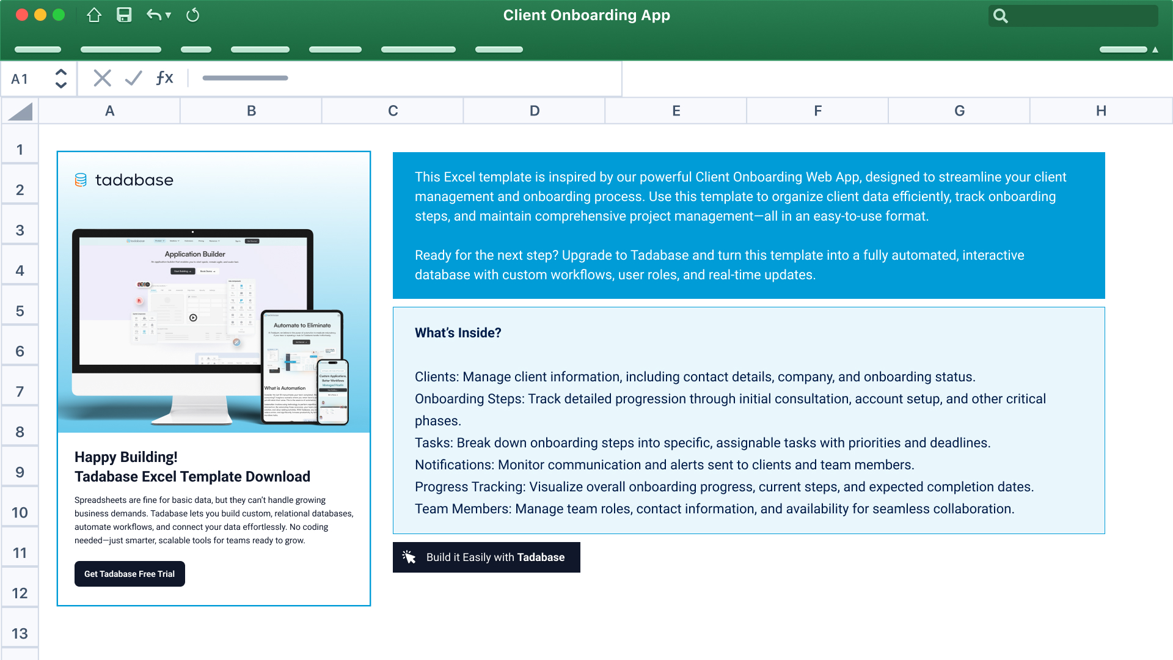Click the phone mockup image
The height and width of the screenshot is (660, 1173).
333,392
